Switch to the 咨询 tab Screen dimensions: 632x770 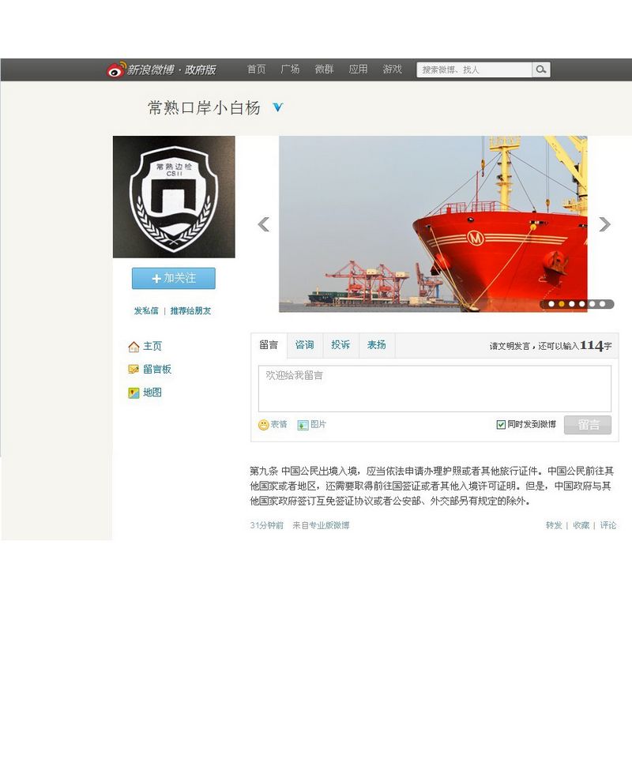tap(304, 345)
